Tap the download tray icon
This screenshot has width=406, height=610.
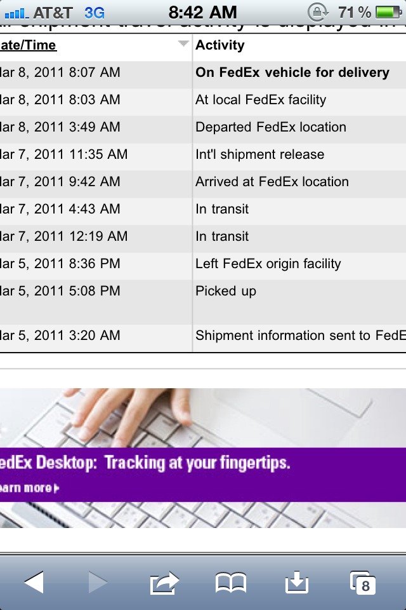tap(297, 583)
